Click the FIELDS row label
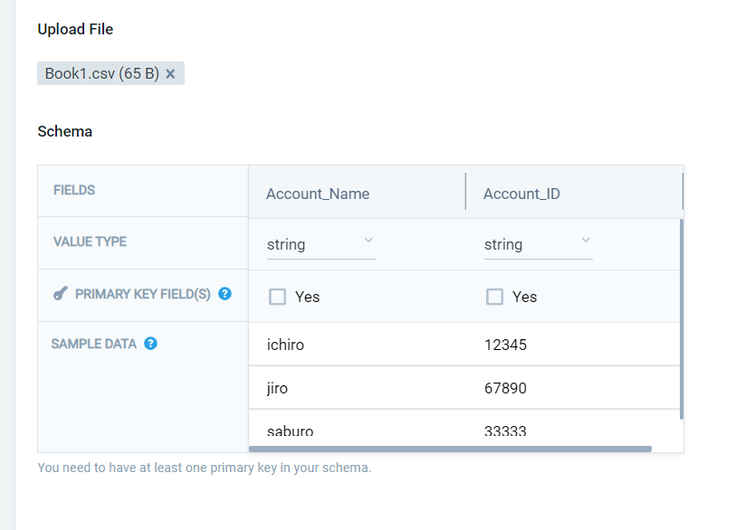The width and height of the screenshot is (755, 530). 74,190
